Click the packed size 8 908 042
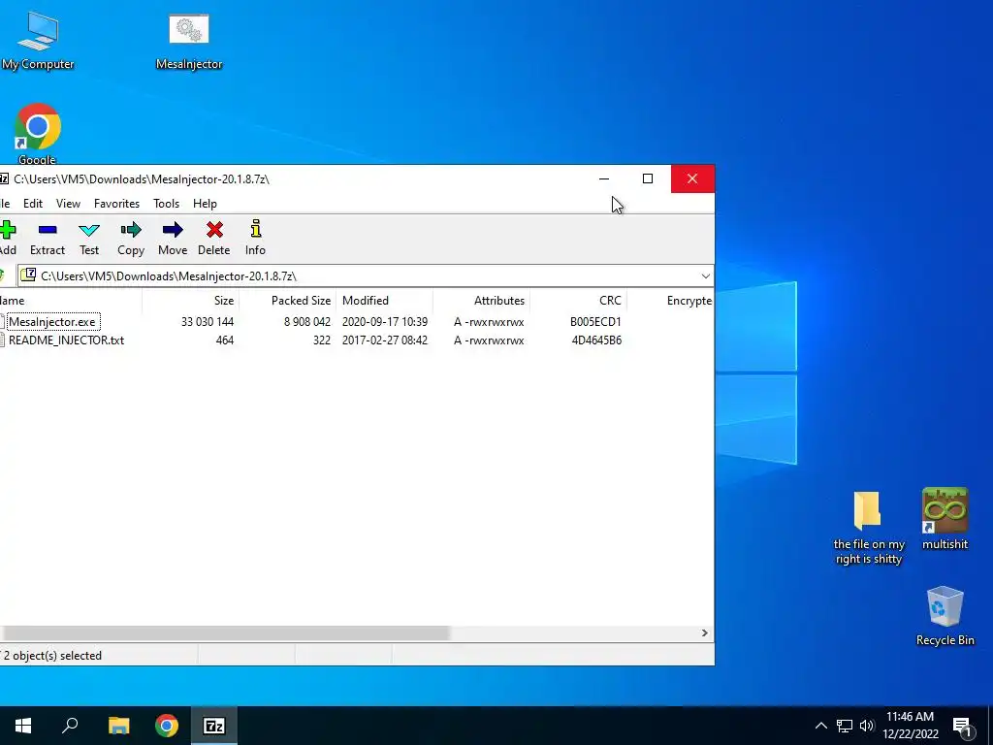 coord(307,322)
